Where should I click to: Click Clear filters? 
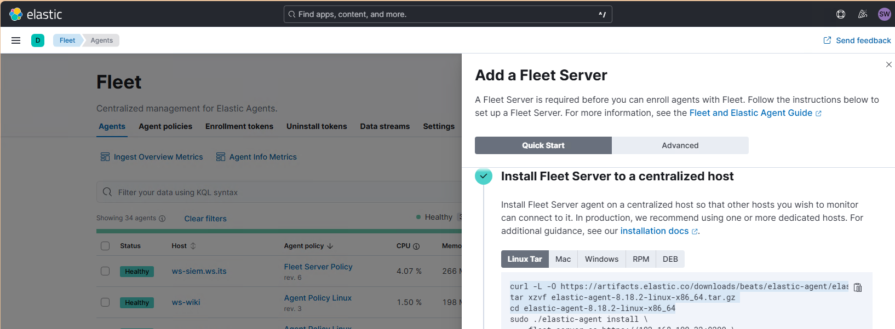point(205,219)
